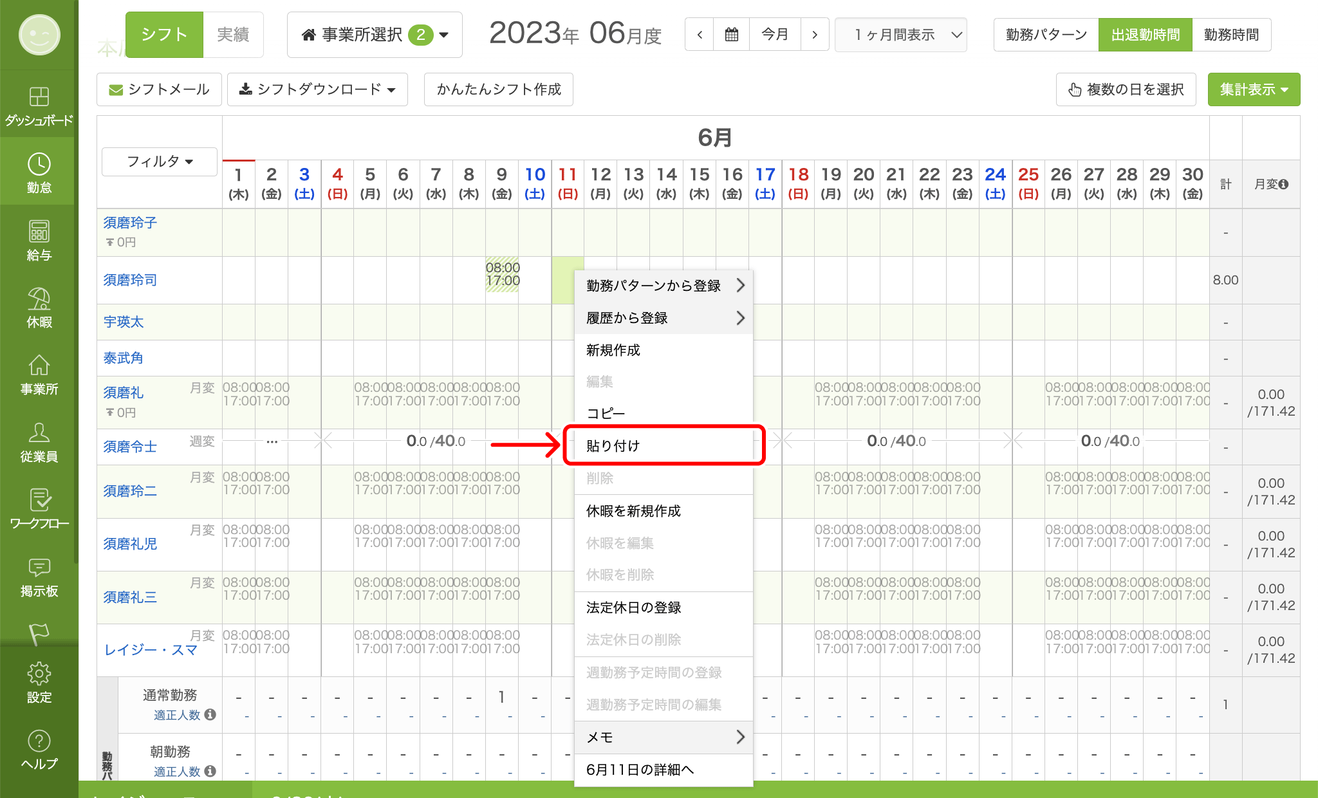The height and width of the screenshot is (798, 1318).
Task: Expand the 事業所選択 dropdown
Action: click(375, 35)
